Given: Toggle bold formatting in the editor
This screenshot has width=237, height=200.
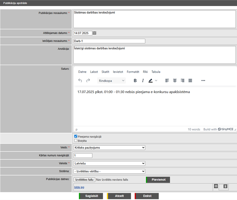Looking at the screenshot, I should click(135, 80).
